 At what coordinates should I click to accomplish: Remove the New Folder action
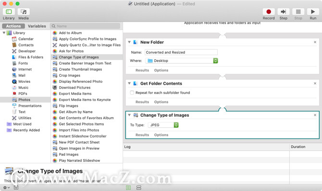[315, 42]
